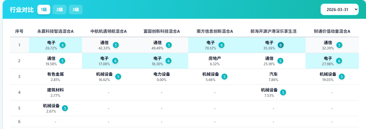Select the 汽车 7.86% cell
This screenshot has height=129, width=366.
[274, 77]
